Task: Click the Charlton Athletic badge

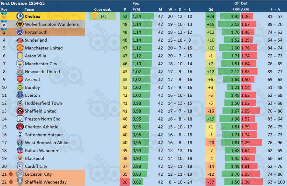Action: point(20,127)
